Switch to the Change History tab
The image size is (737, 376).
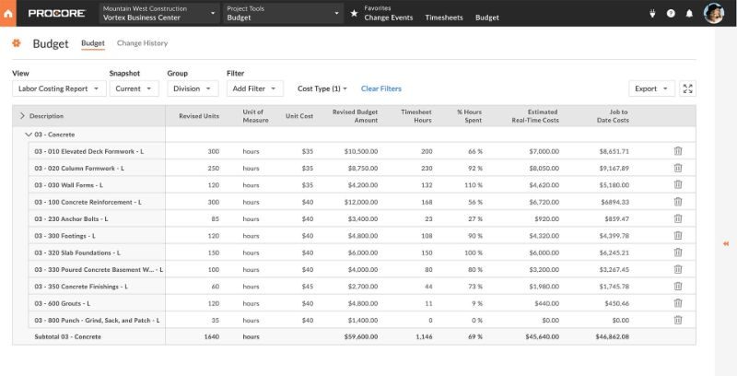(142, 43)
